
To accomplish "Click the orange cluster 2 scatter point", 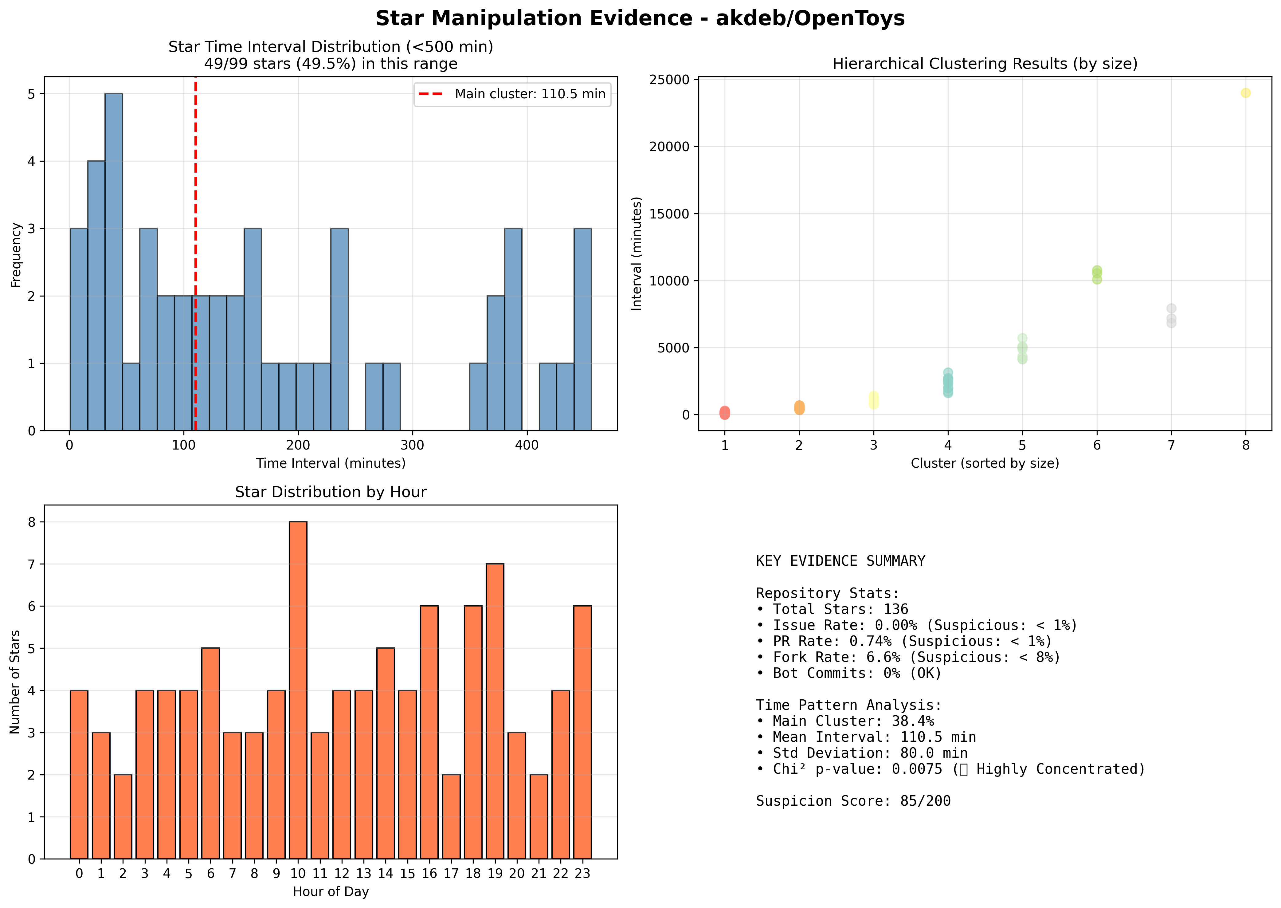I will coord(799,407).
